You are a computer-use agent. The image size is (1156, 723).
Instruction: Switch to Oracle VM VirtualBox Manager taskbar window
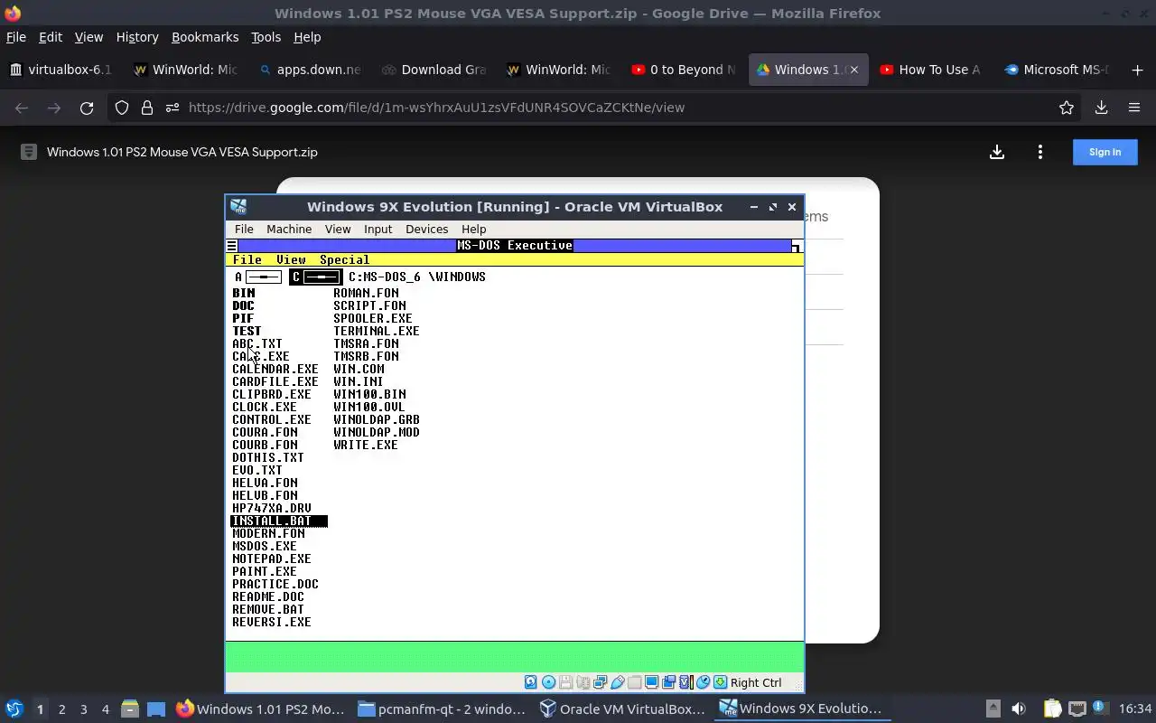(622, 709)
